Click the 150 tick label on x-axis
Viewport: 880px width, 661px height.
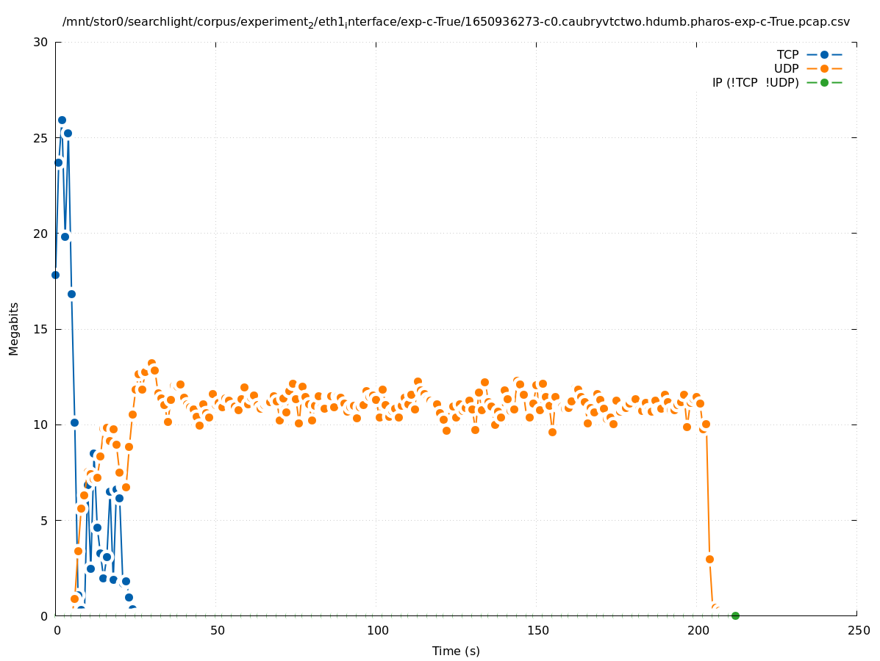click(537, 631)
